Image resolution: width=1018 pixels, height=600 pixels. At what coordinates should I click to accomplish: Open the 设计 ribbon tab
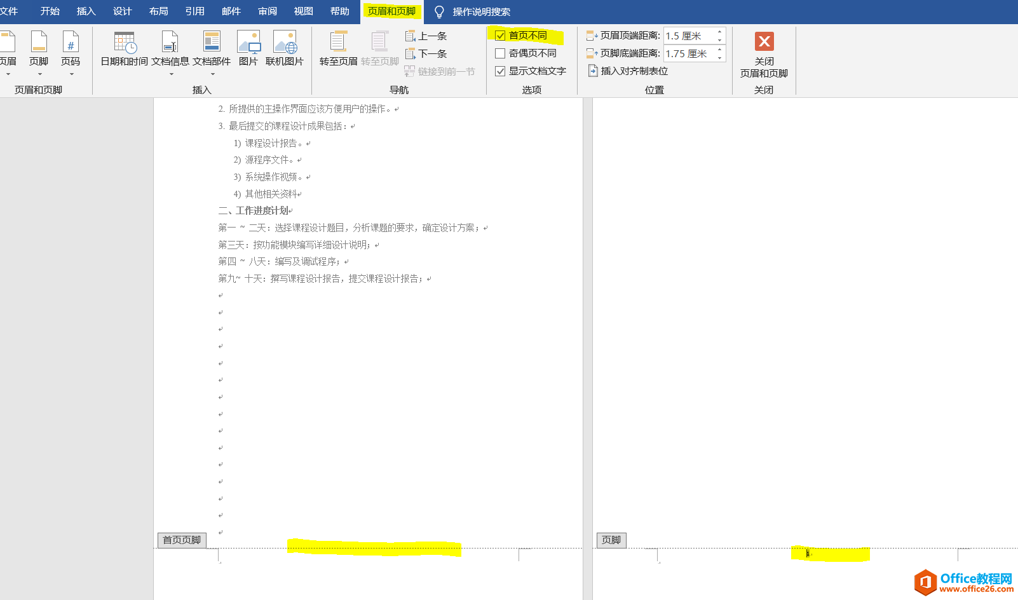tap(121, 11)
